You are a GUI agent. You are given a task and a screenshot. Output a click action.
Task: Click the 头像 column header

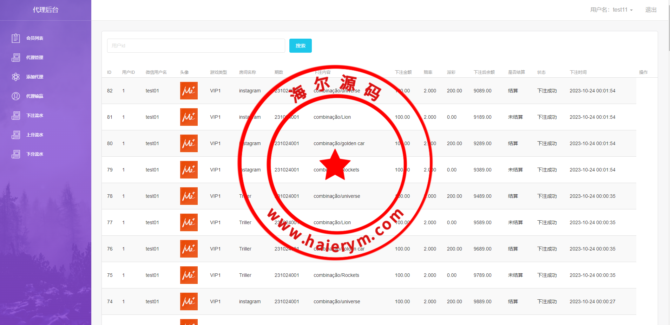click(x=184, y=72)
